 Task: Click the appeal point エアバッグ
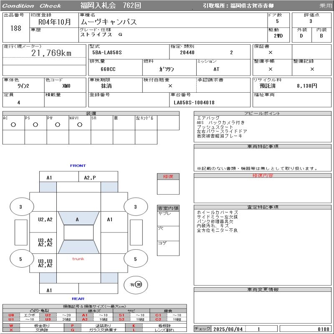pyautogui.click(x=208, y=118)
